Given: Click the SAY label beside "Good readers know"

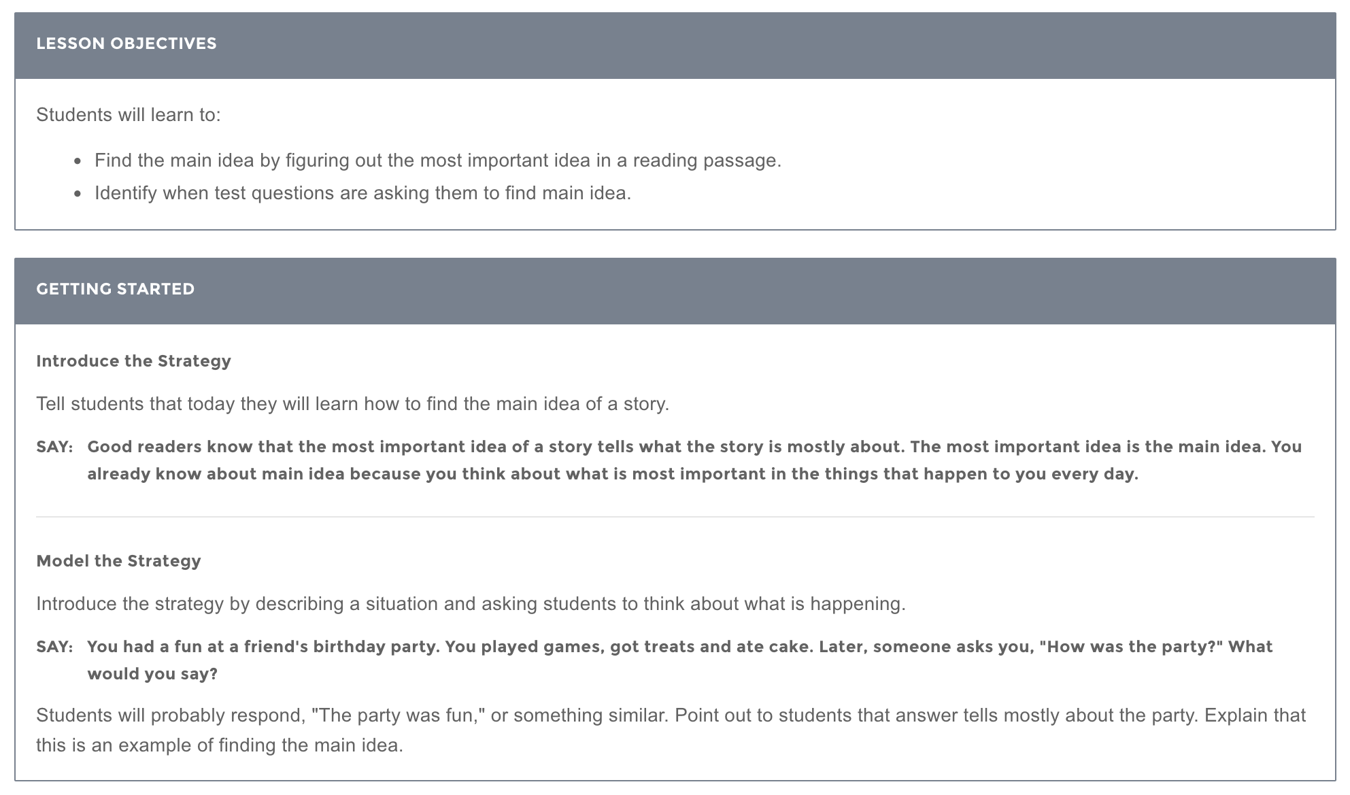Looking at the screenshot, I should click(54, 447).
